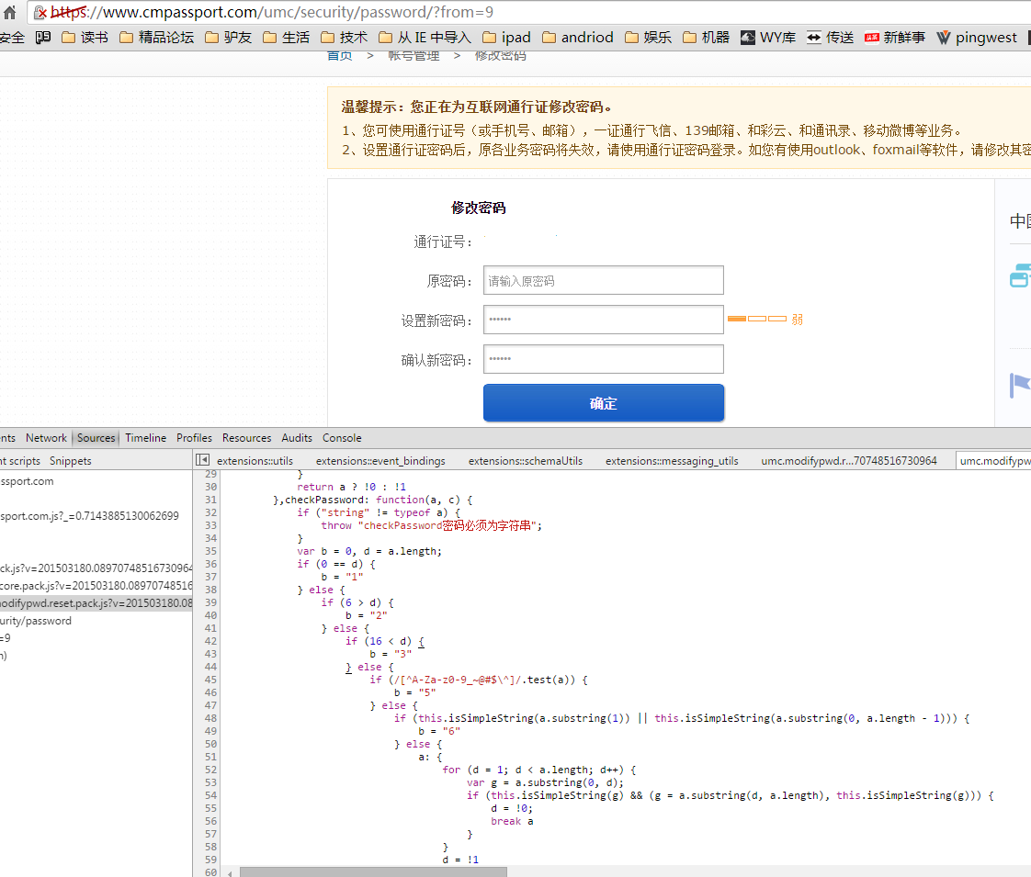Image resolution: width=1031 pixels, height=877 pixels.
Task: Open the pingwest bookmark
Action: [x=977, y=38]
